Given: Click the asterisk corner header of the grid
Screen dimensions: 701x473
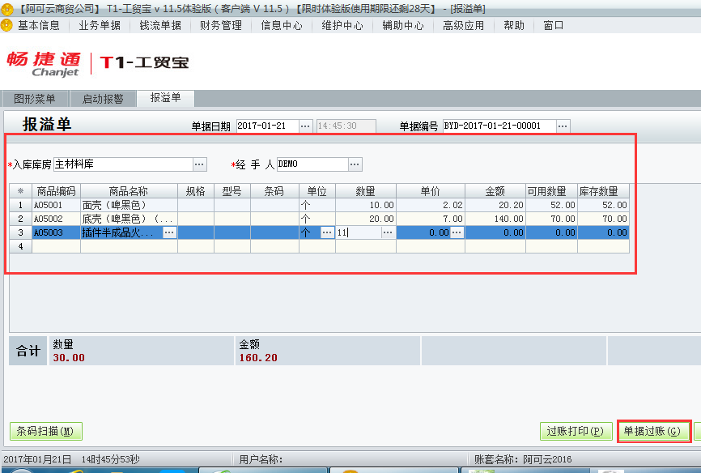Looking at the screenshot, I should pyautogui.click(x=20, y=191).
